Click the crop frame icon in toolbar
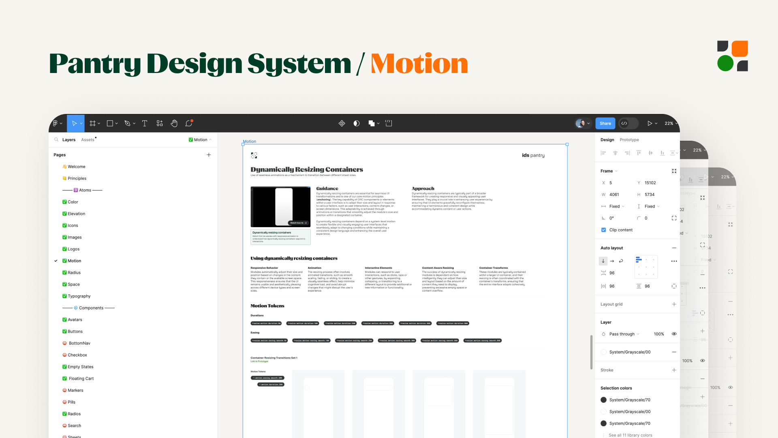This screenshot has width=778, height=438. [x=389, y=123]
